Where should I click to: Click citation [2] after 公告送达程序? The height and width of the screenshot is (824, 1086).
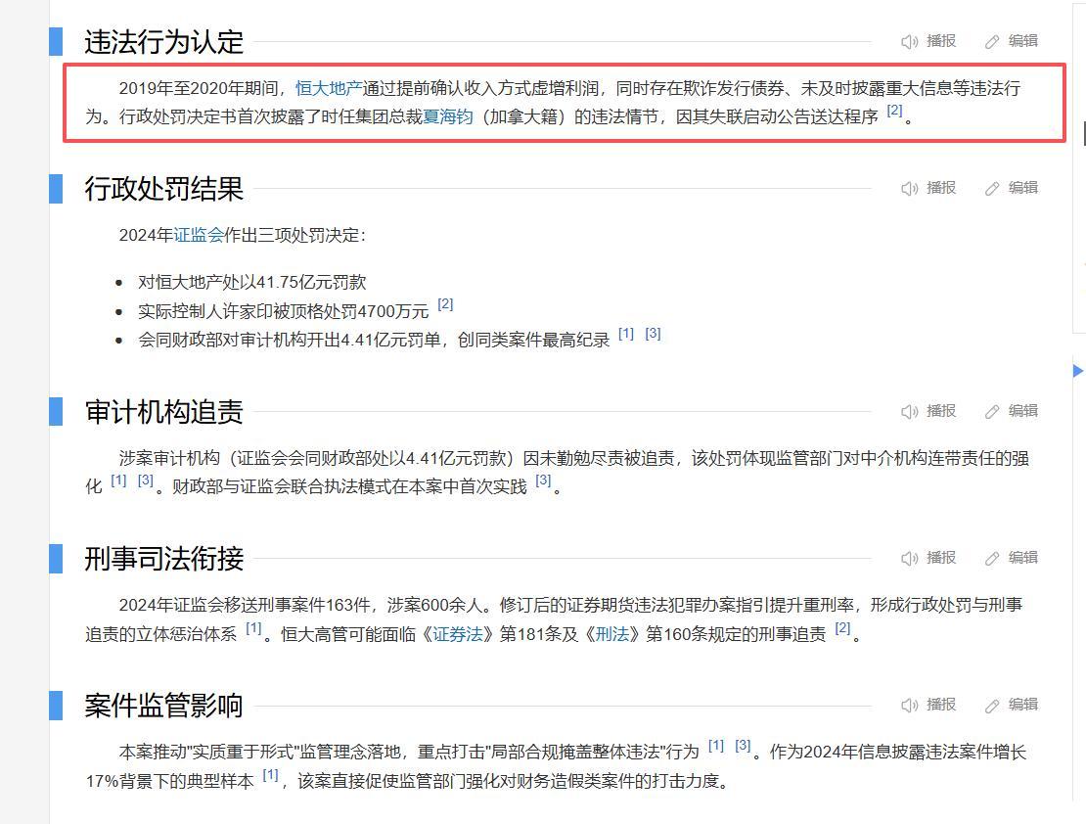[894, 111]
